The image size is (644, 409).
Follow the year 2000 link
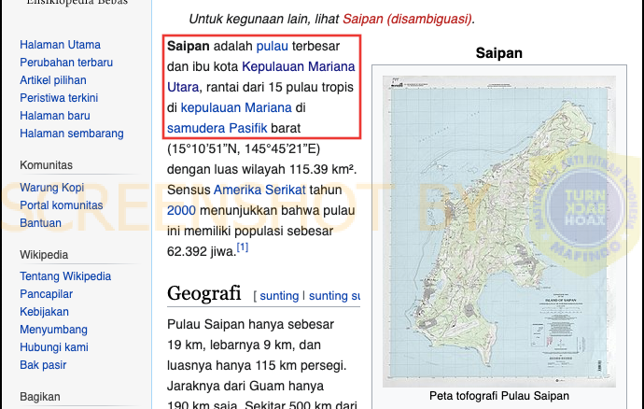[181, 210]
